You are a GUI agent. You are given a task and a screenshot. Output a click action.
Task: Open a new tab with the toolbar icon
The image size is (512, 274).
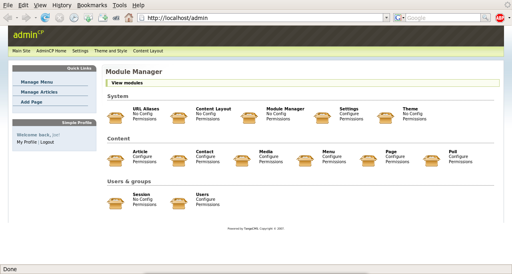103,18
